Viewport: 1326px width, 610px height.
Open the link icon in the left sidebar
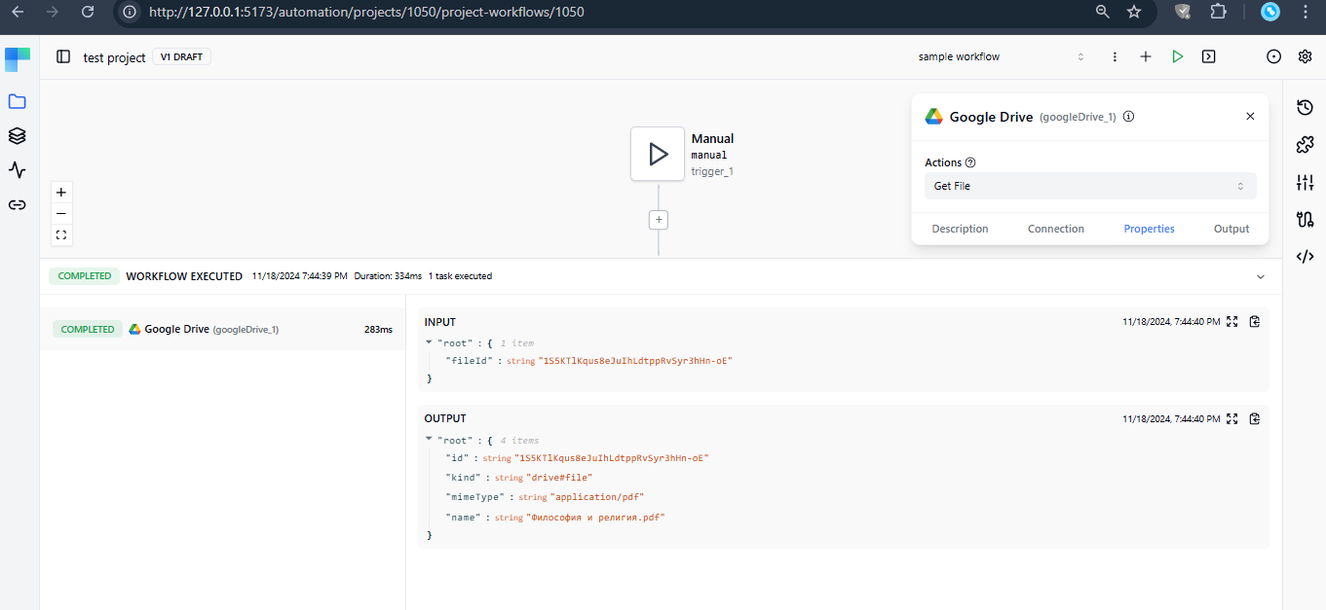click(x=18, y=204)
